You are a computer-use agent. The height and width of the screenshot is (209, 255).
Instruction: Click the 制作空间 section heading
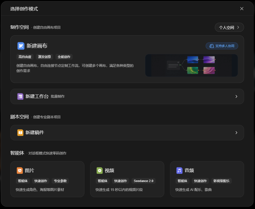20,27
